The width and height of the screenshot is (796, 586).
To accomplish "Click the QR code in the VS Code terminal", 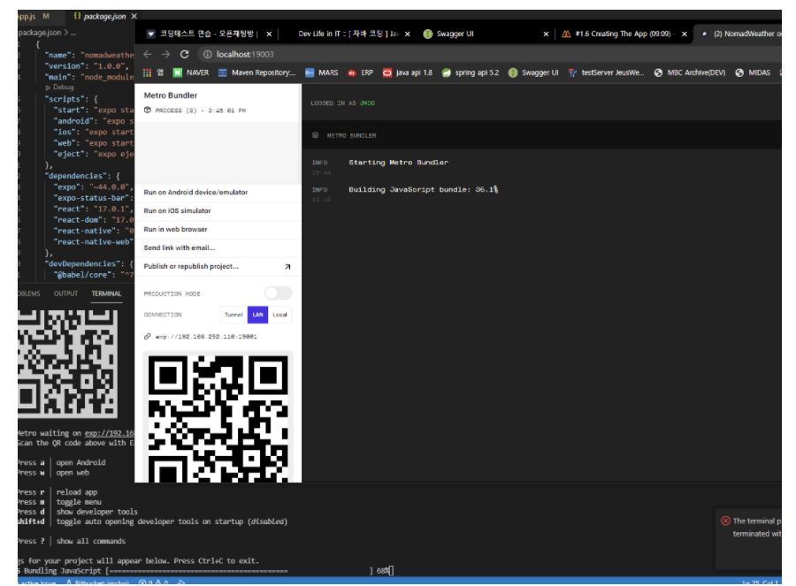I will pos(67,363).
